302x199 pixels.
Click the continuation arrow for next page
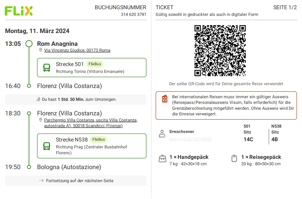pos(41,181)
